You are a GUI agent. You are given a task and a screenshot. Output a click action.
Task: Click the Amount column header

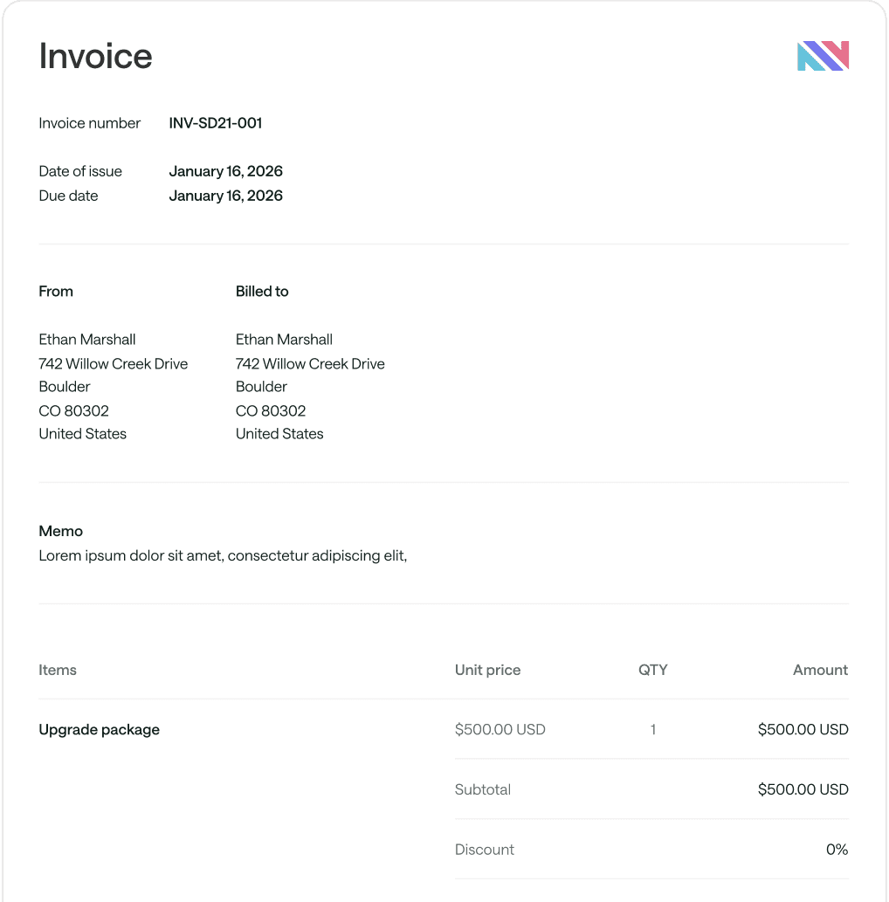click(x=821, y=671)
